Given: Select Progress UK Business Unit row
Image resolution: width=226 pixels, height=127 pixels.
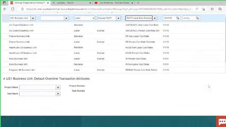Looking at the screenshot, I should pyautogui.click(x=114, y=70).
